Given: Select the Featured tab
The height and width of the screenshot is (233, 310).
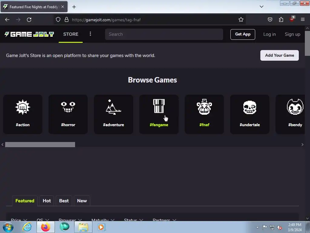Looking at the screenshot, I should coord(25,201).
